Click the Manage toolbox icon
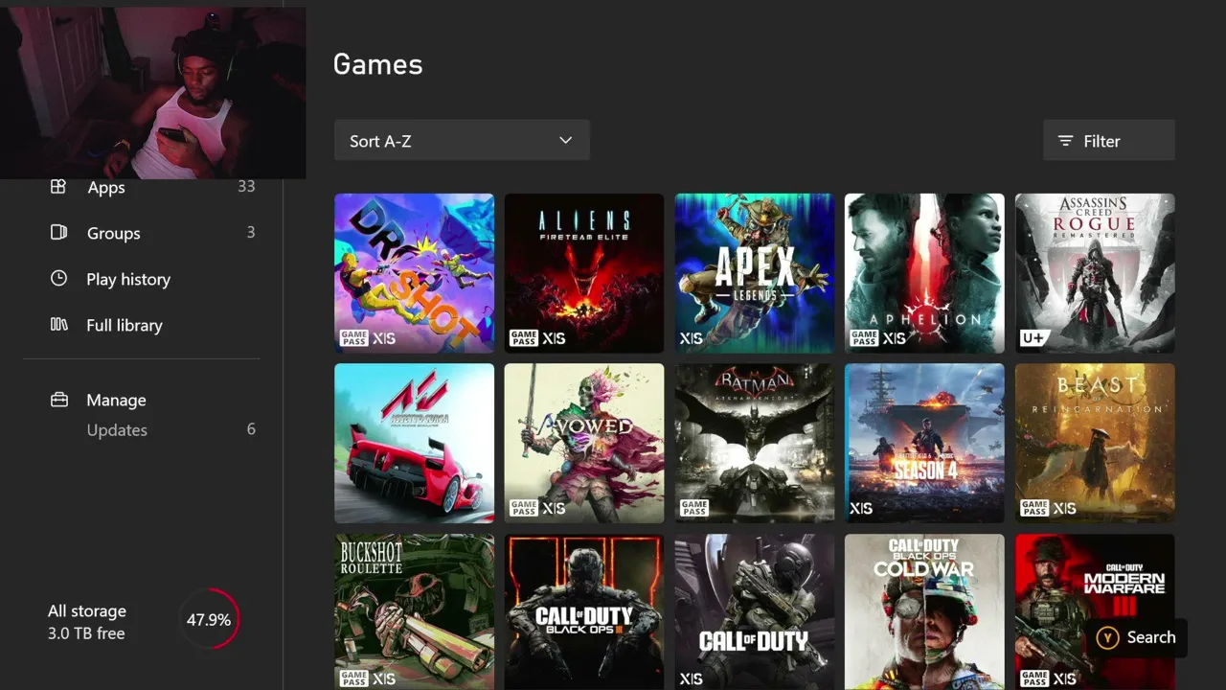This screenshot has width=1226, height=690. [58, 400]
